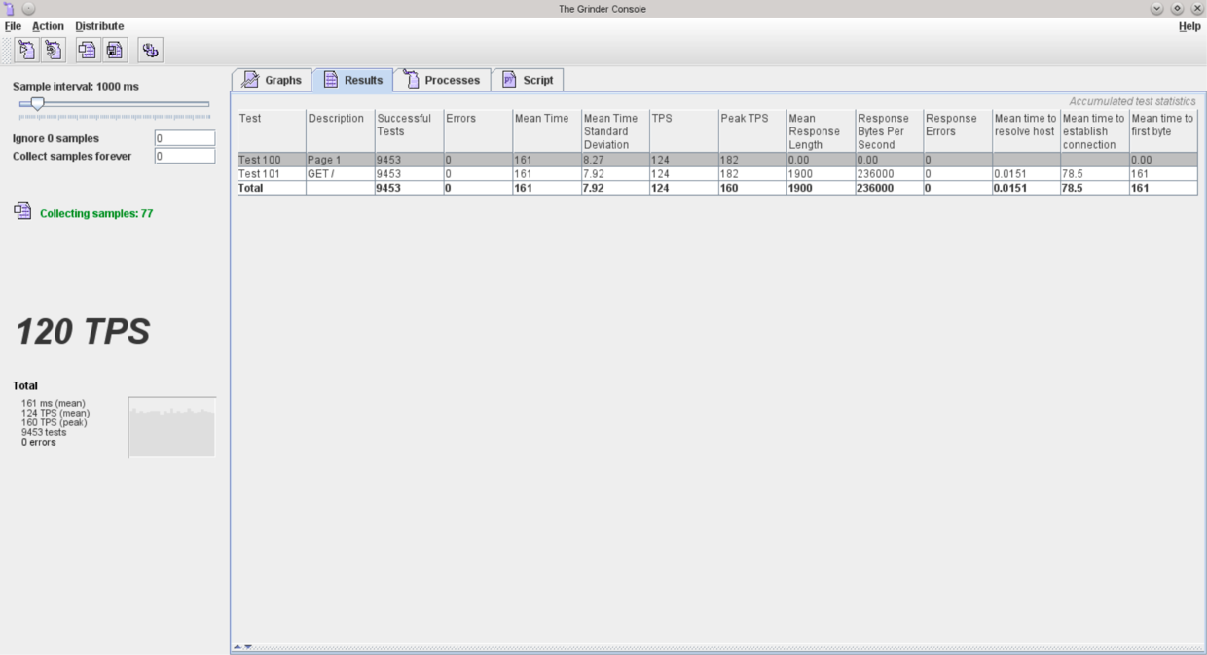The image size is (1207, 655).
Task: Switch to the Processes tab
Action: [x=442, y=80]
